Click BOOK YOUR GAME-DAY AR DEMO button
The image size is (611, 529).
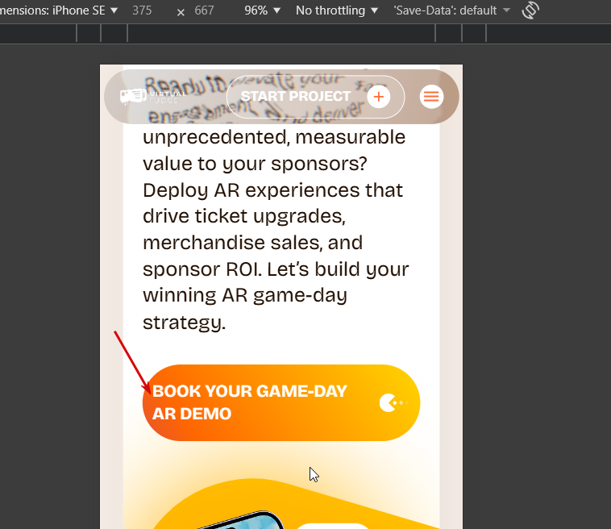[x=281, y=402]
